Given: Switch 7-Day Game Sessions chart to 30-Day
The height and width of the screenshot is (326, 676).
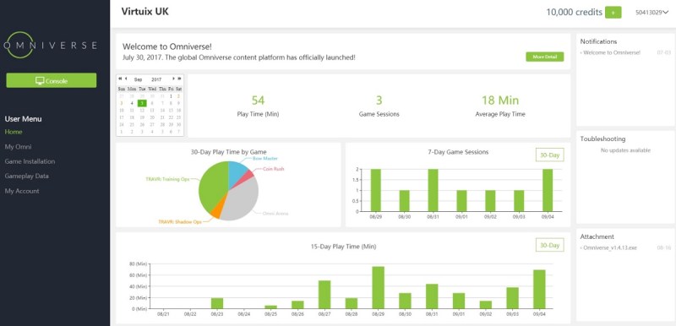Looking at the screenshot, I should 550,155.
